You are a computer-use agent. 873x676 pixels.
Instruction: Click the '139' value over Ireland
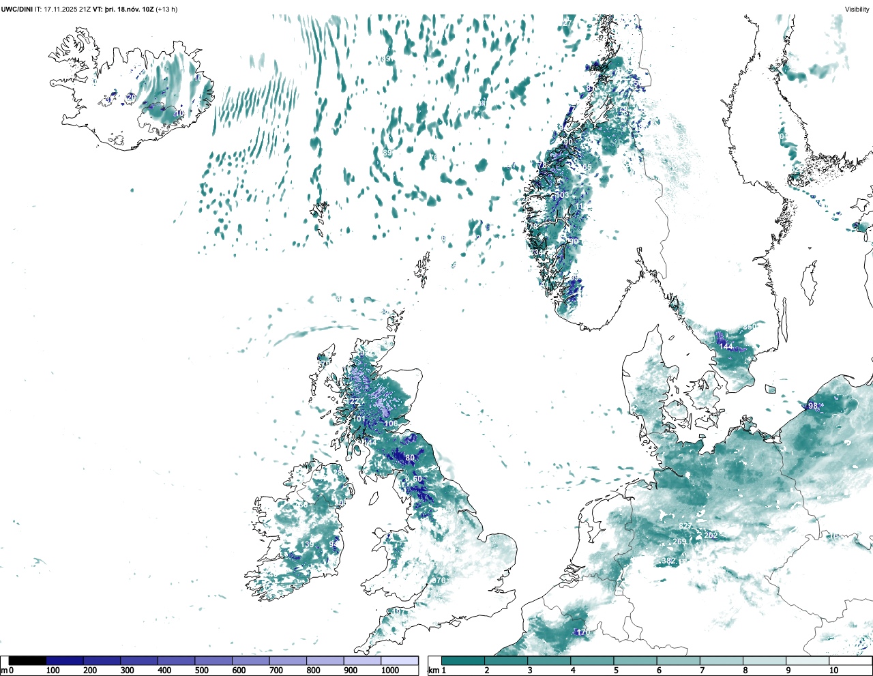point(307,544)
